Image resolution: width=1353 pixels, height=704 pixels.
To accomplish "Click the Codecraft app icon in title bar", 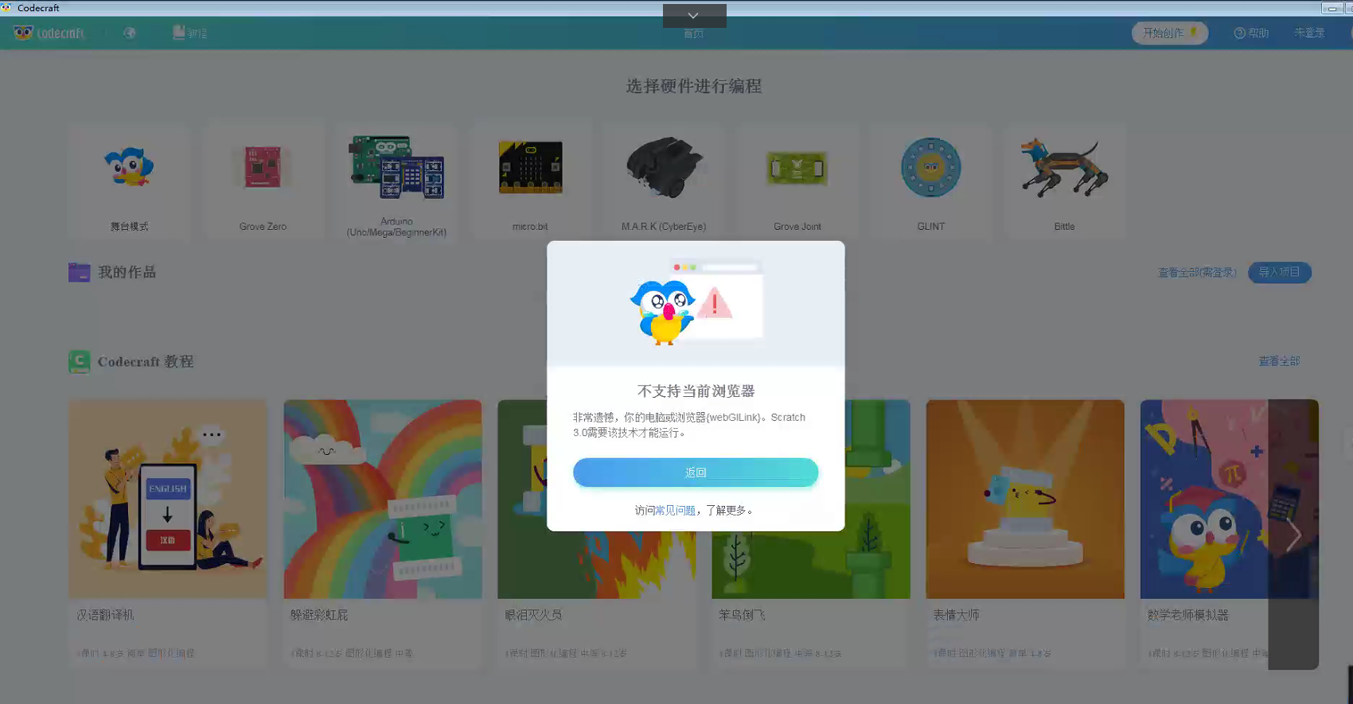I will coord(6,8).
